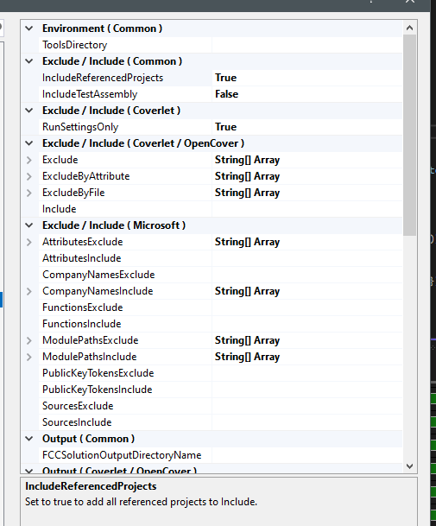The width and height of the screenshot is (436, 526).
Task: Click String[] Array value of ModulePathsInclude
Action: [x=247, y=357]
